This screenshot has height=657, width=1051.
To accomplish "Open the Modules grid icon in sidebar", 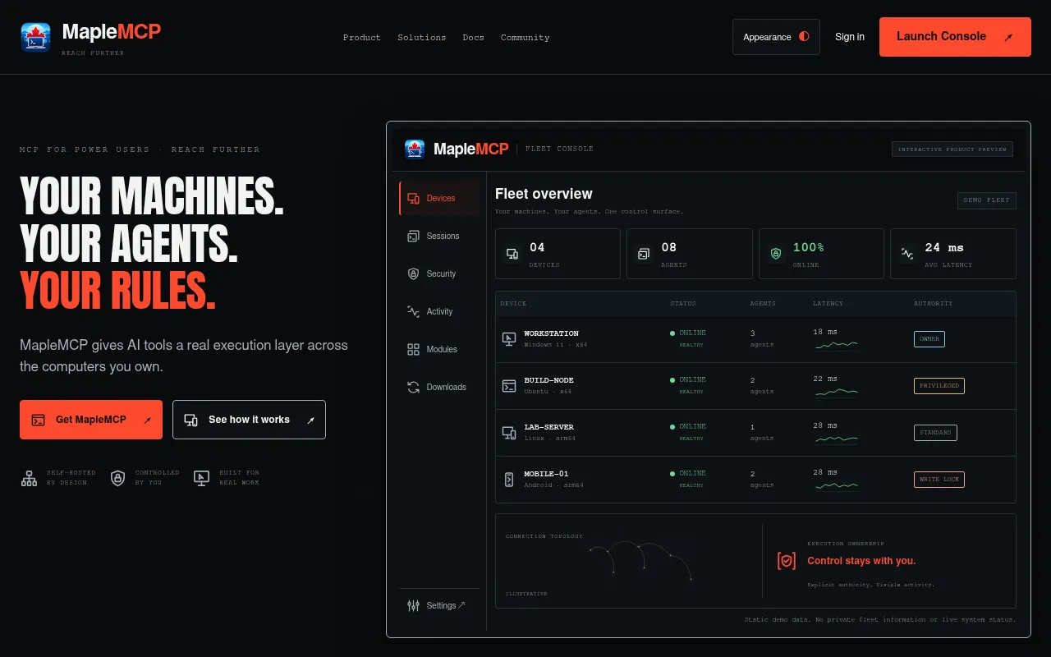I will (x=414, y=350).
